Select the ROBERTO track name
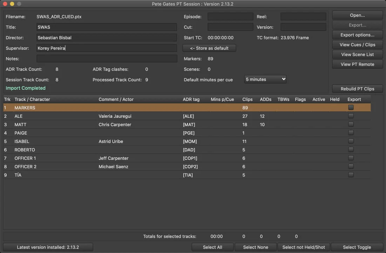This screenshot has height=253, width=386. [25, 150]
